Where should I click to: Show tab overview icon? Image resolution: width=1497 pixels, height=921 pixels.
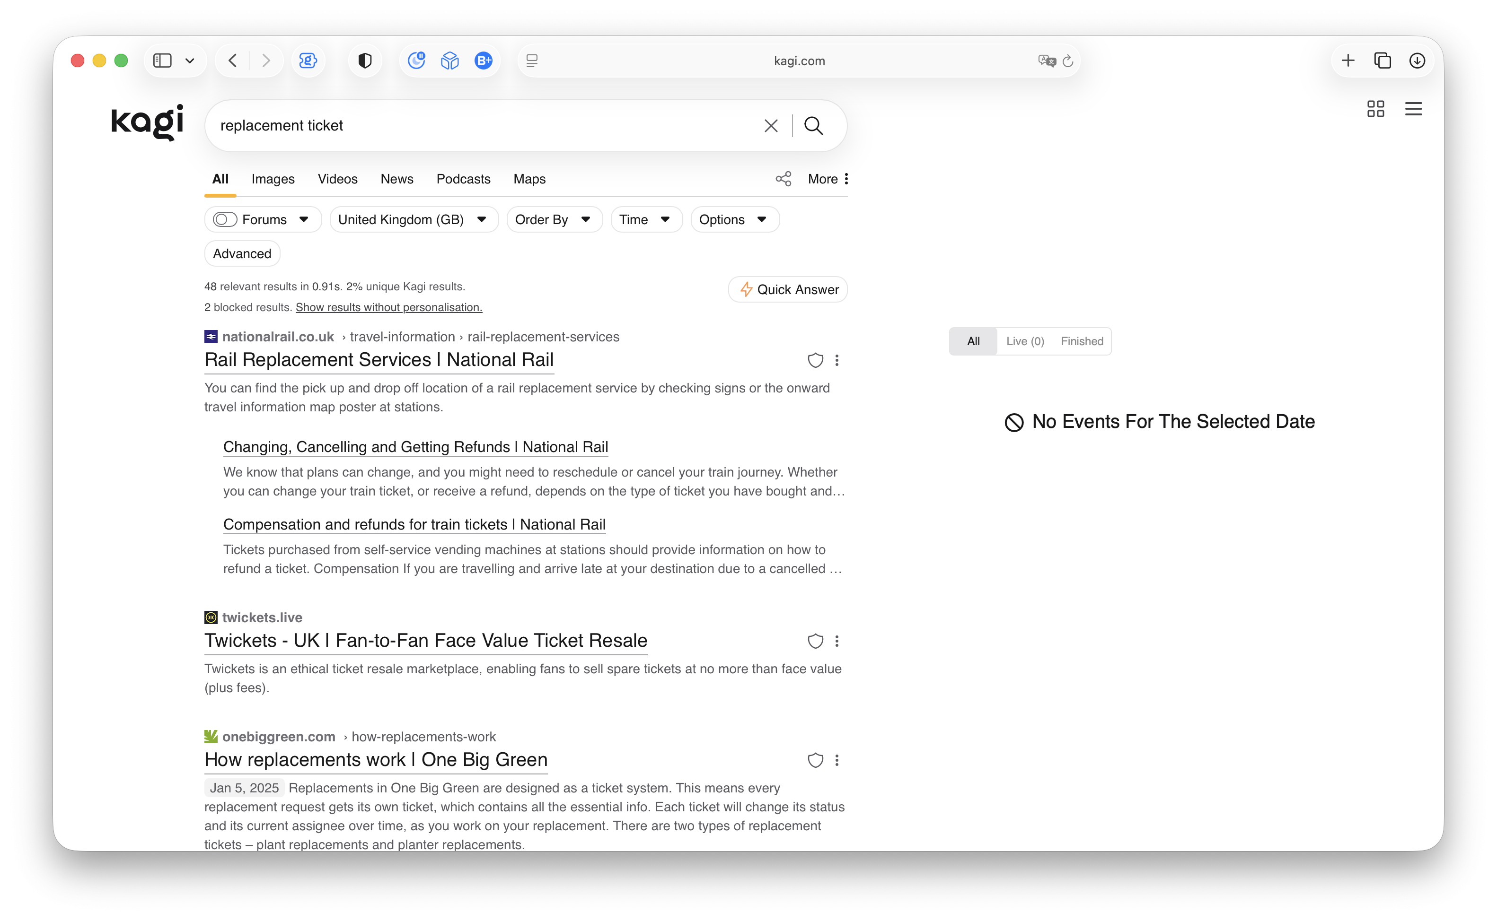click(1383, 61)
